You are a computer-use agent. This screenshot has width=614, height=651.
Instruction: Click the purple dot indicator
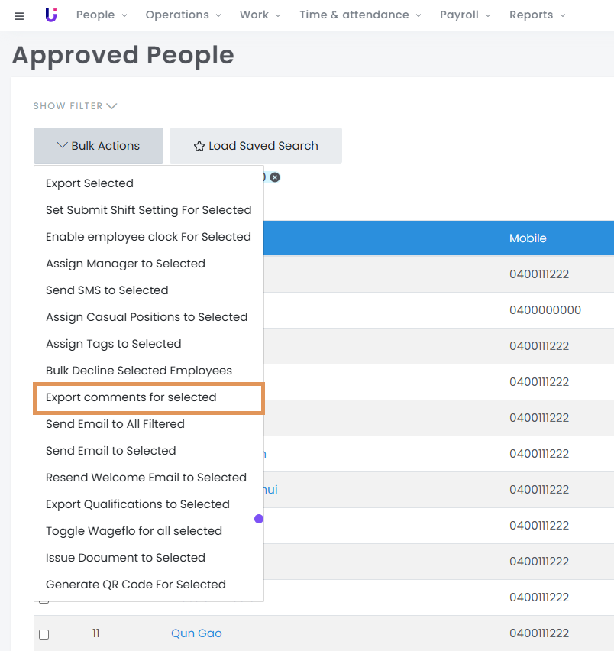click(x=259, y=519)
